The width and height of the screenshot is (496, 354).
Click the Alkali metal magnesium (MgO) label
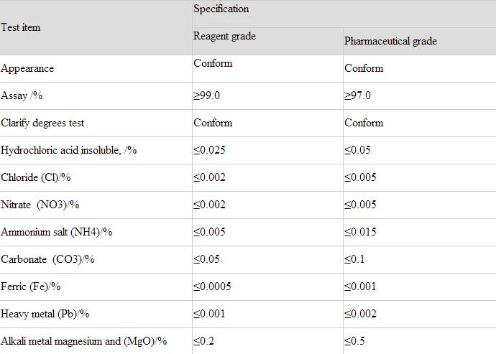click(x=84, y=341)
